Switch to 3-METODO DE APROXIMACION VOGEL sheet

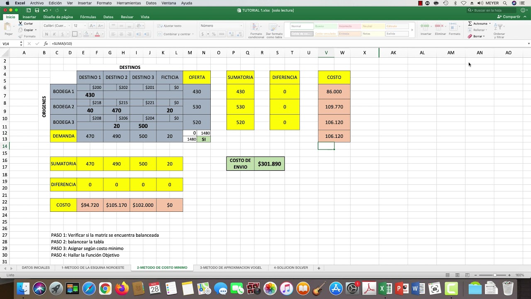pos(231,268)
